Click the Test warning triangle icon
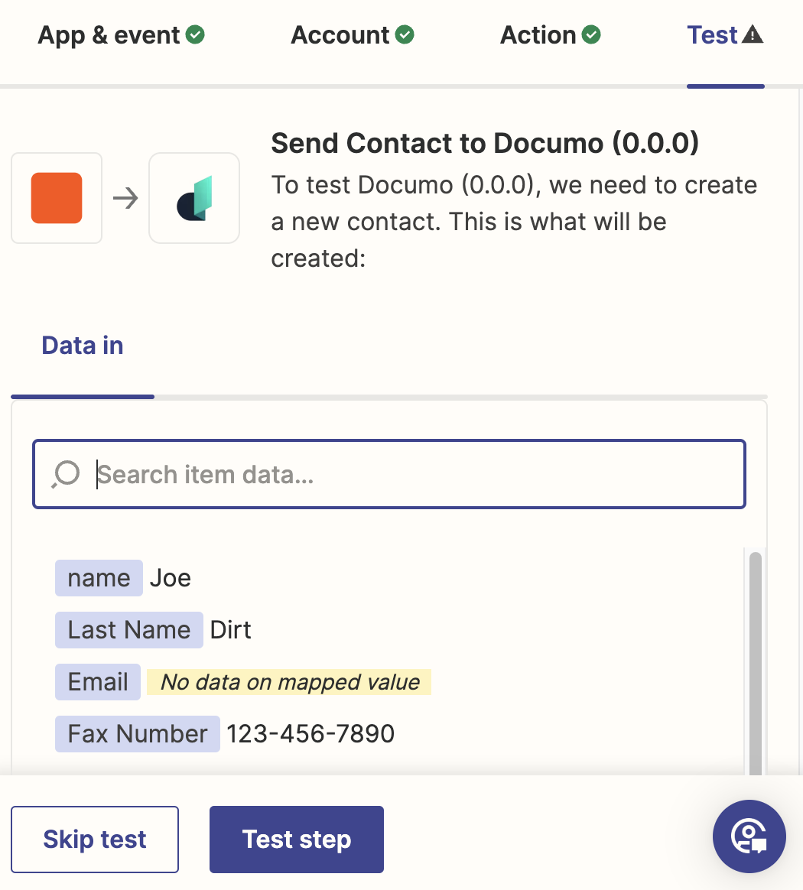This screenshot has width=803, height=890. [x=753, y=34]
